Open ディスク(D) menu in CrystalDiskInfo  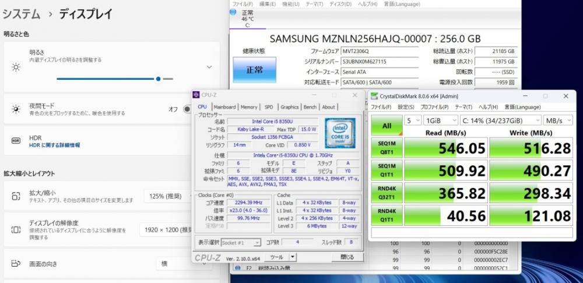[x=339, y=4]
